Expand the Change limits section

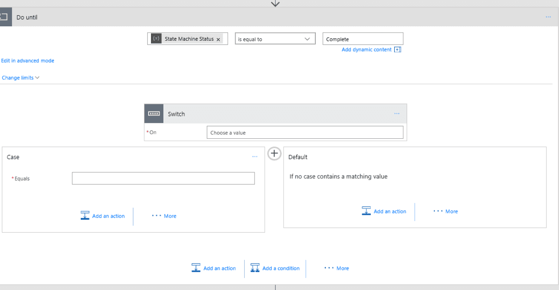[x=21, y=77]
